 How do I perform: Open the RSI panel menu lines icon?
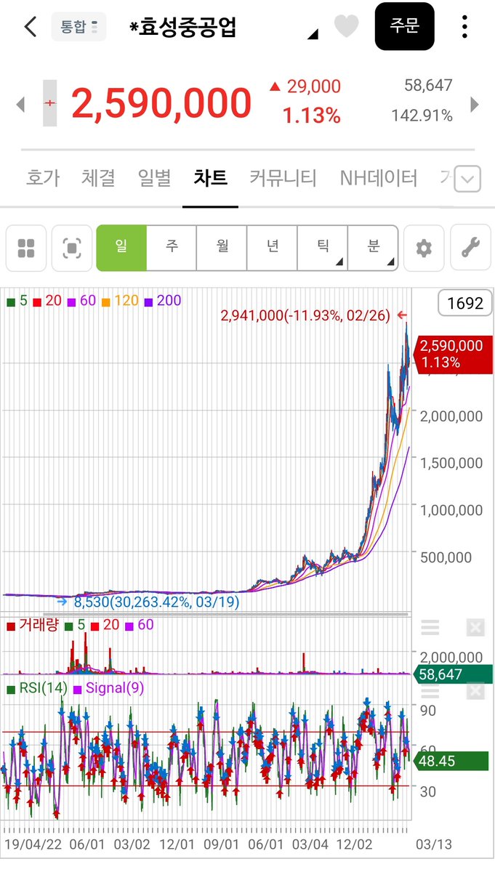pyautogui.click(x=430, y=691)
